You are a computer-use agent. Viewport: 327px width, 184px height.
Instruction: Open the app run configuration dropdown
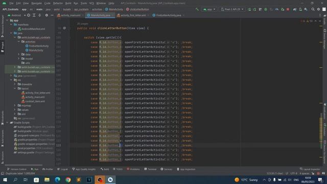[209, 9]
